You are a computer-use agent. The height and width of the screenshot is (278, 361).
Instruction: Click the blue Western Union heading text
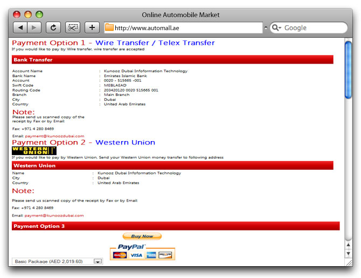tap(125, 142)
